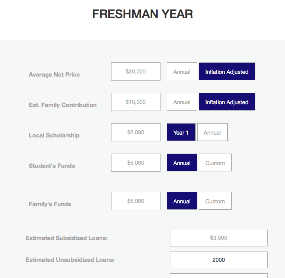Click the Family's Funds amount field
The height and width of the screenshot is (278, 285).
(136, 201)
